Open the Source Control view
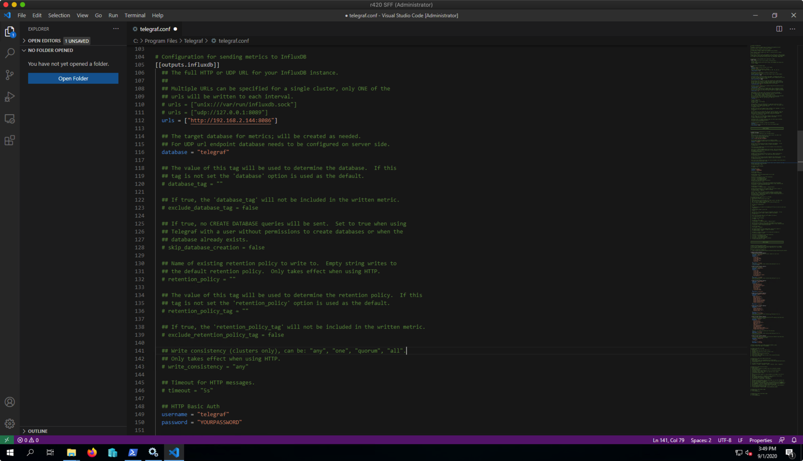This screenshot has width=803, height=461. click(x=10, y=75)
